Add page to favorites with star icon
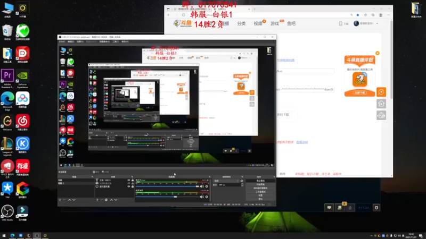Image resolution: width=426 pixels, height=239 pixels. click(x=358, y=15)
